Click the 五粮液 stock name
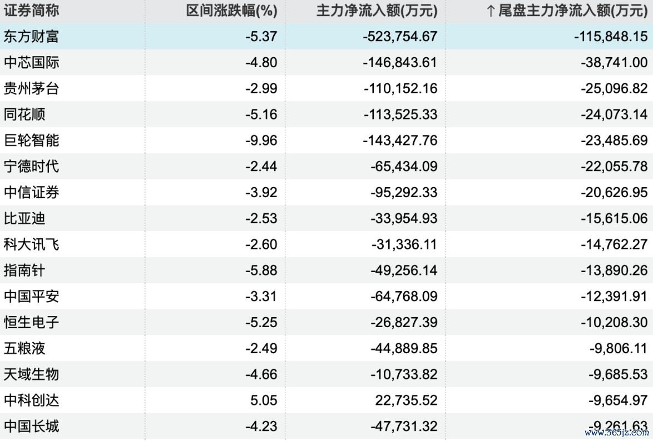The height and width of the screenshot is (441, 653). pos(24,348)
